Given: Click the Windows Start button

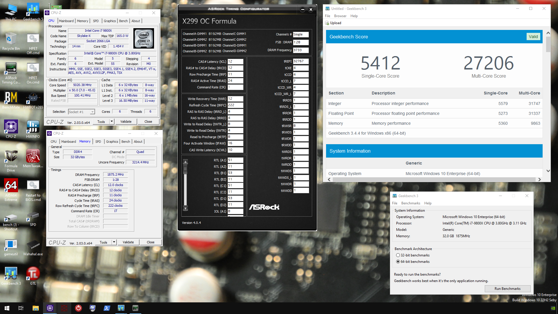Looking at the screenshot, I should [x=7, y=308].
